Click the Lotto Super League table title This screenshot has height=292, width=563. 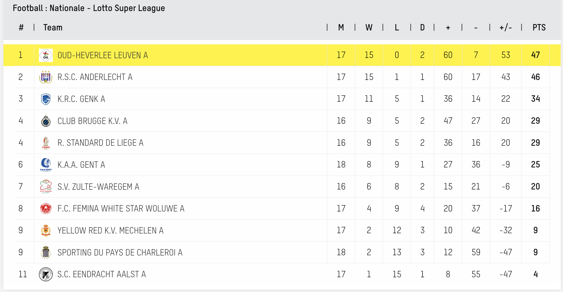click(x=89, y=8)
